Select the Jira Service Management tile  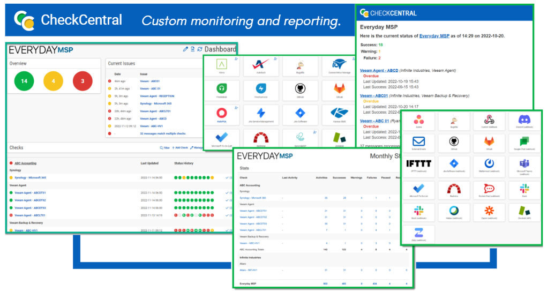pos(261,115)
